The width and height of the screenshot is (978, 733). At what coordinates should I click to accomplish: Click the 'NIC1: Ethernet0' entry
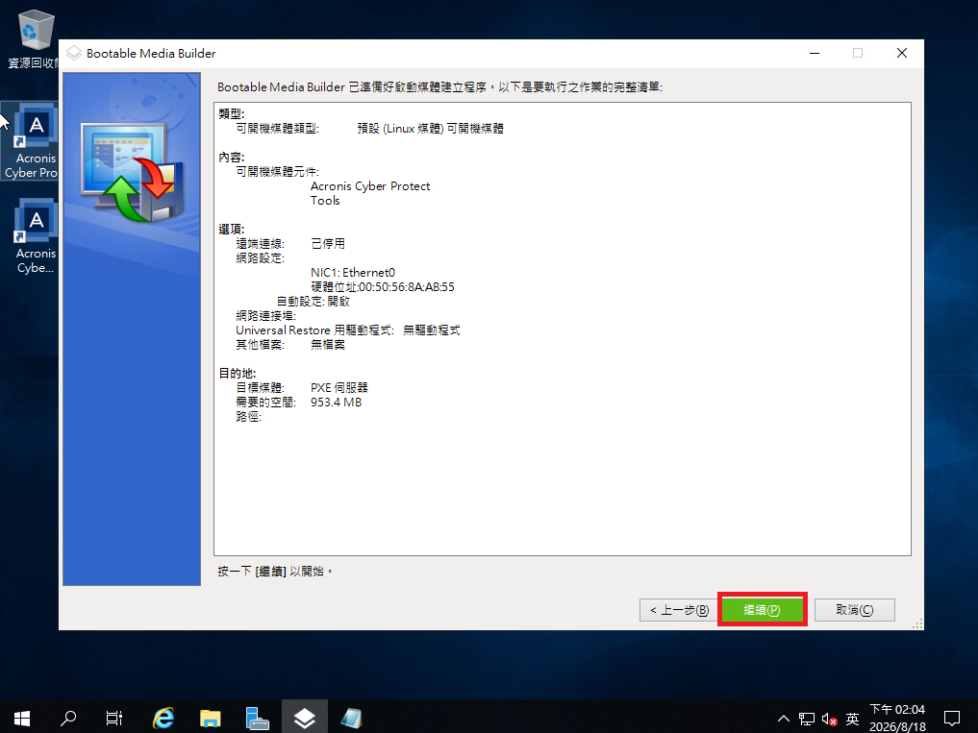pos(353,273)
